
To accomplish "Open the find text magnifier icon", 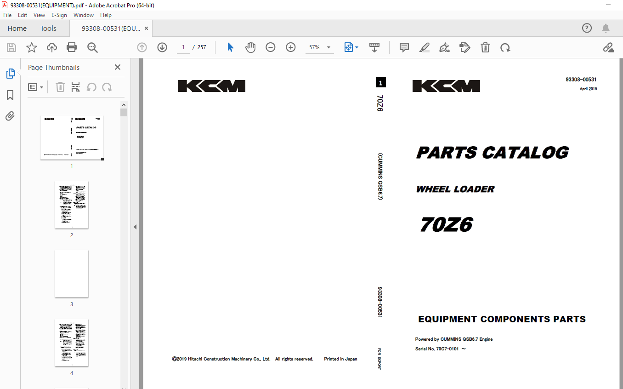I will [x=92, y=47].
